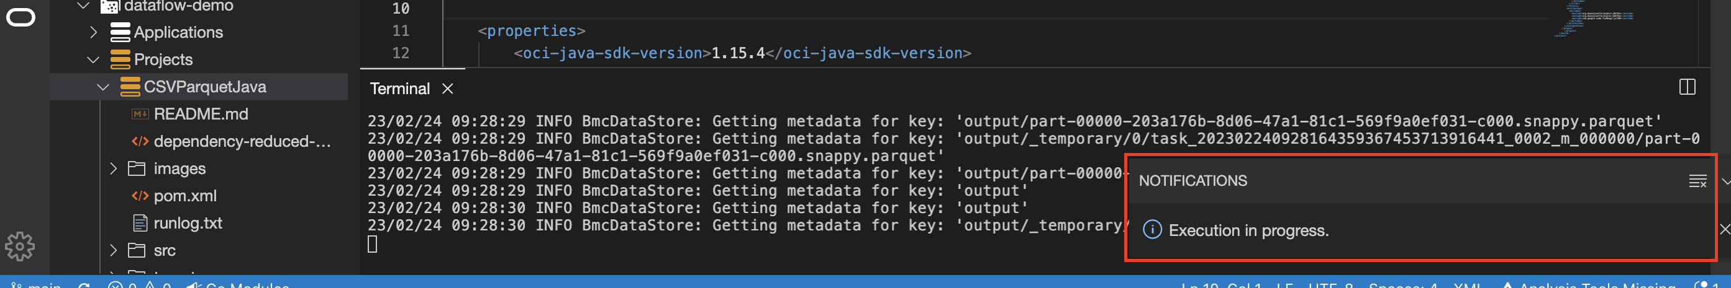
Task: Collapse the CSVParquetJava project folder
Action: [103, 87]
